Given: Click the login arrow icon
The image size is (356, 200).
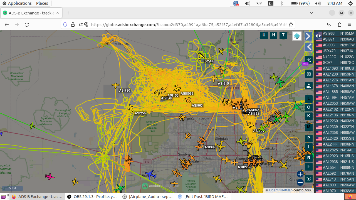Looking at the screenshot, I should (x=309, y=60).
